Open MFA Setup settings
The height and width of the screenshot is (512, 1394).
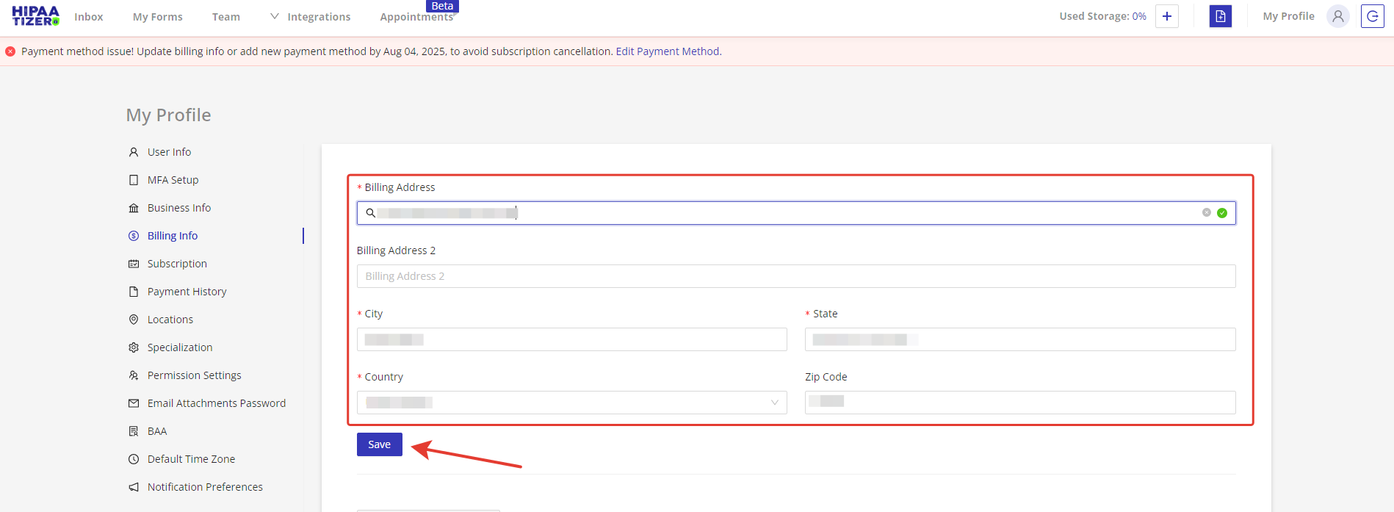point(173,180)
